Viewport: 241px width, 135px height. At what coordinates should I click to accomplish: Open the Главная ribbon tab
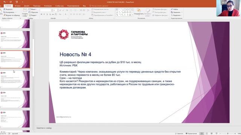(x=8, y=6)
